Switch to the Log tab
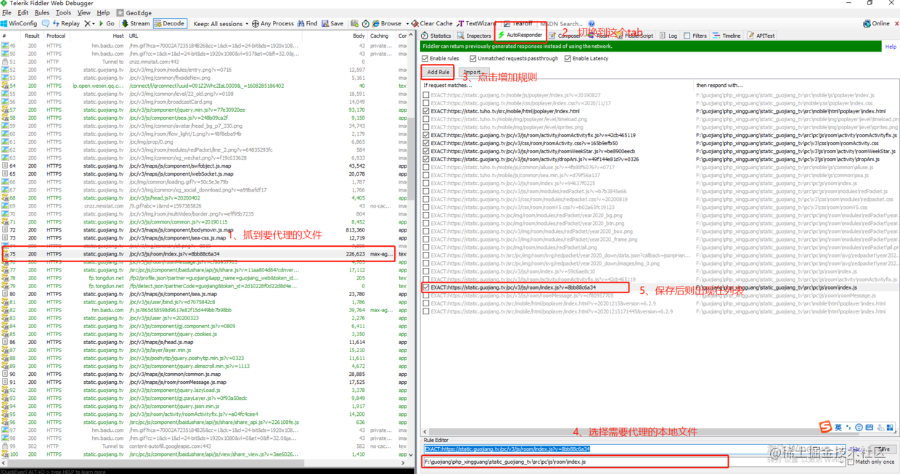This screenshot has width=900, height=474. (668, 36)
